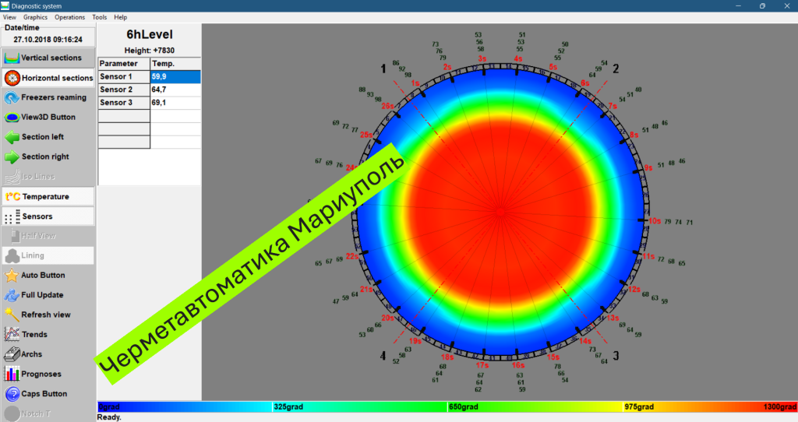
Task: Click the 325grad cyan scale label
Action: [x=288, y=406]
